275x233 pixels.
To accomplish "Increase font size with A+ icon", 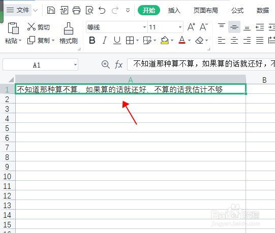I will (x=191, y=27).
